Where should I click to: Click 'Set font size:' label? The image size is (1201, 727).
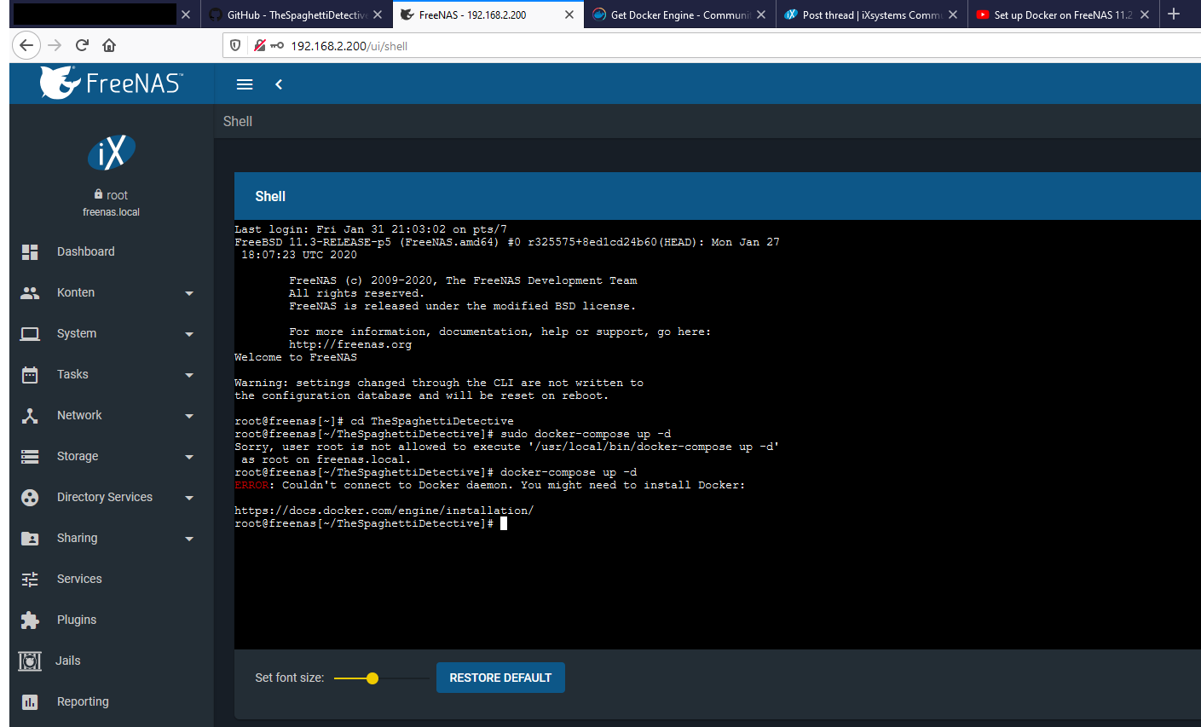tap(290, 678)
